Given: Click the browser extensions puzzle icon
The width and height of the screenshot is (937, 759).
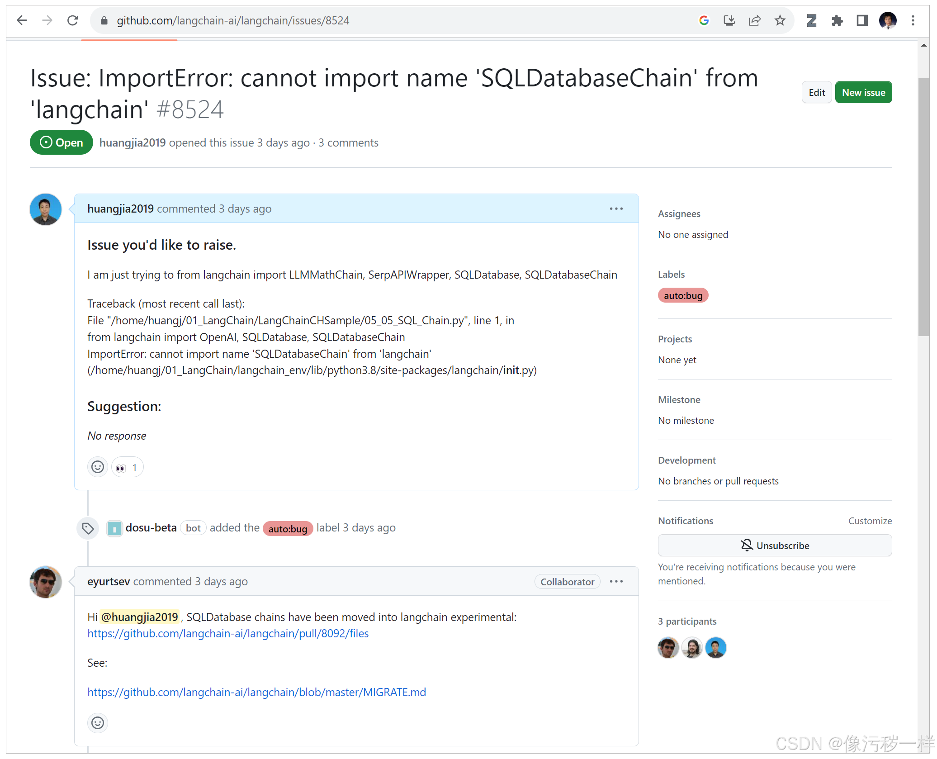Looking at the screenshot, I should coord(837,20).
